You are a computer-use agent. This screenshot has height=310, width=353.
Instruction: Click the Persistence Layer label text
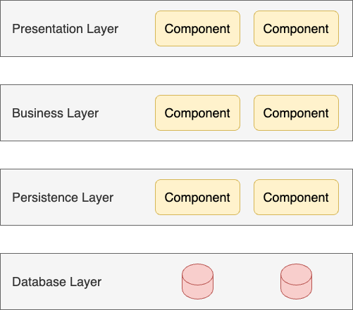coord(63,198)
